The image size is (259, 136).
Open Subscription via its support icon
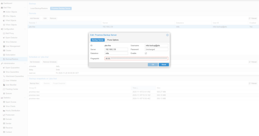coord(4,55)
